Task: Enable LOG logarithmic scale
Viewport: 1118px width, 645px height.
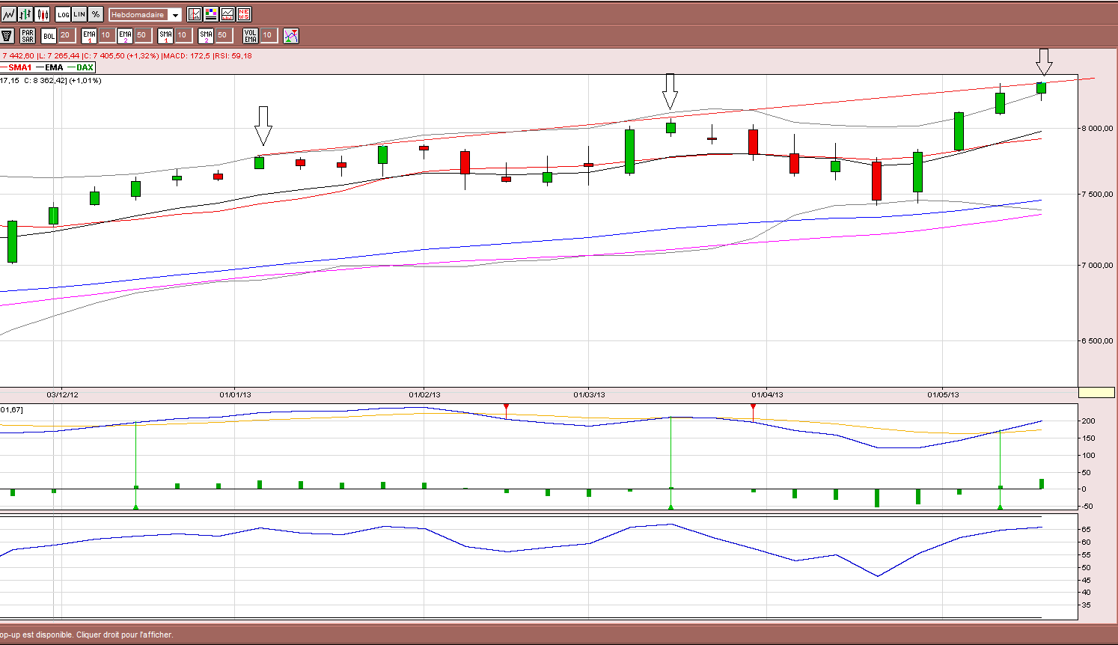Action: [x=64, y=14]
